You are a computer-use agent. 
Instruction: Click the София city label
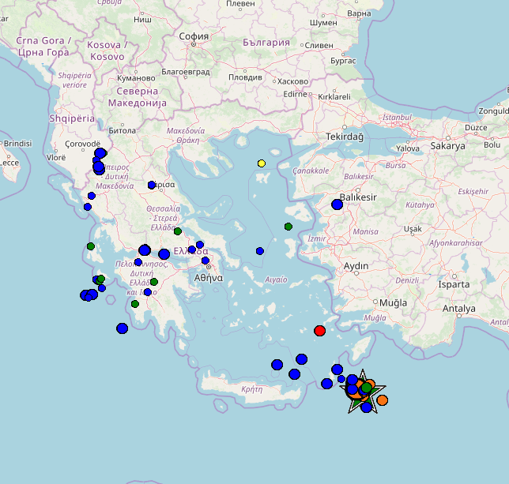(194, 36)
